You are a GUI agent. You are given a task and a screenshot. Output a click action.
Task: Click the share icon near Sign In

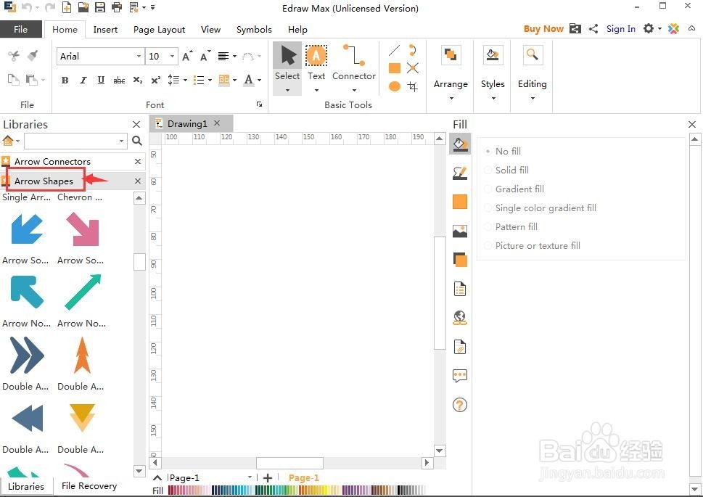coord(593,29)
